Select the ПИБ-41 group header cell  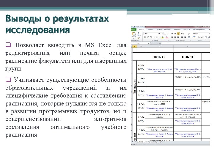[188, 57]
